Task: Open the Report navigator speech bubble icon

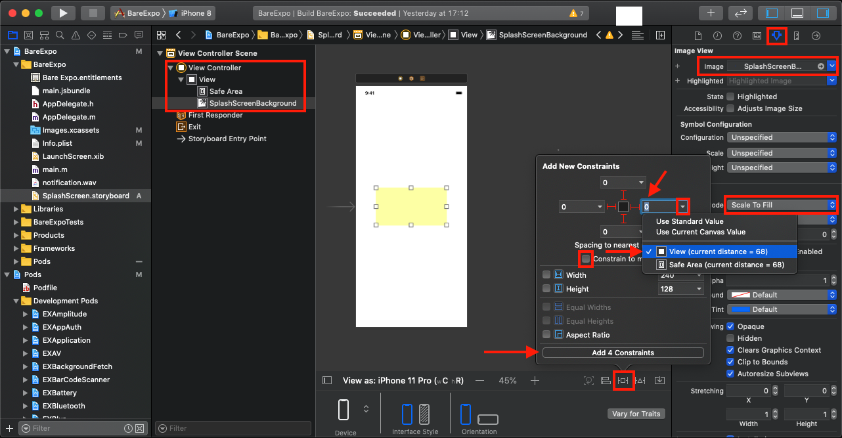Action: tap(139, 35)
